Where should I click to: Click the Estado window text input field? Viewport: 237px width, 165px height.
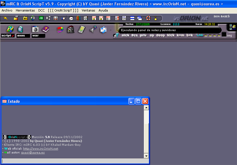tap(75, 161)
